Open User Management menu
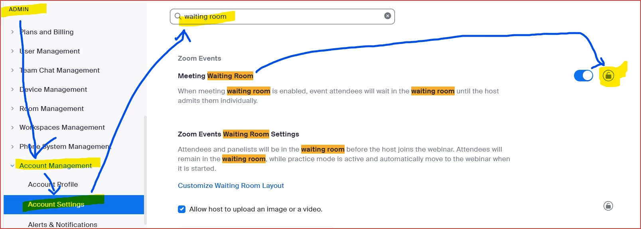641x229 pixels. [x=50, y=51]
